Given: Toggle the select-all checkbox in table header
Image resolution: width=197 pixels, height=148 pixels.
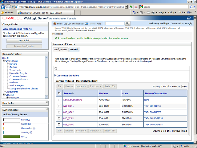Looking at the screenshot, I should pos(59,93).
